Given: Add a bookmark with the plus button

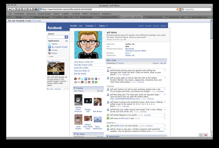Looking at the screenshot, I should click(x=30, y=9).
